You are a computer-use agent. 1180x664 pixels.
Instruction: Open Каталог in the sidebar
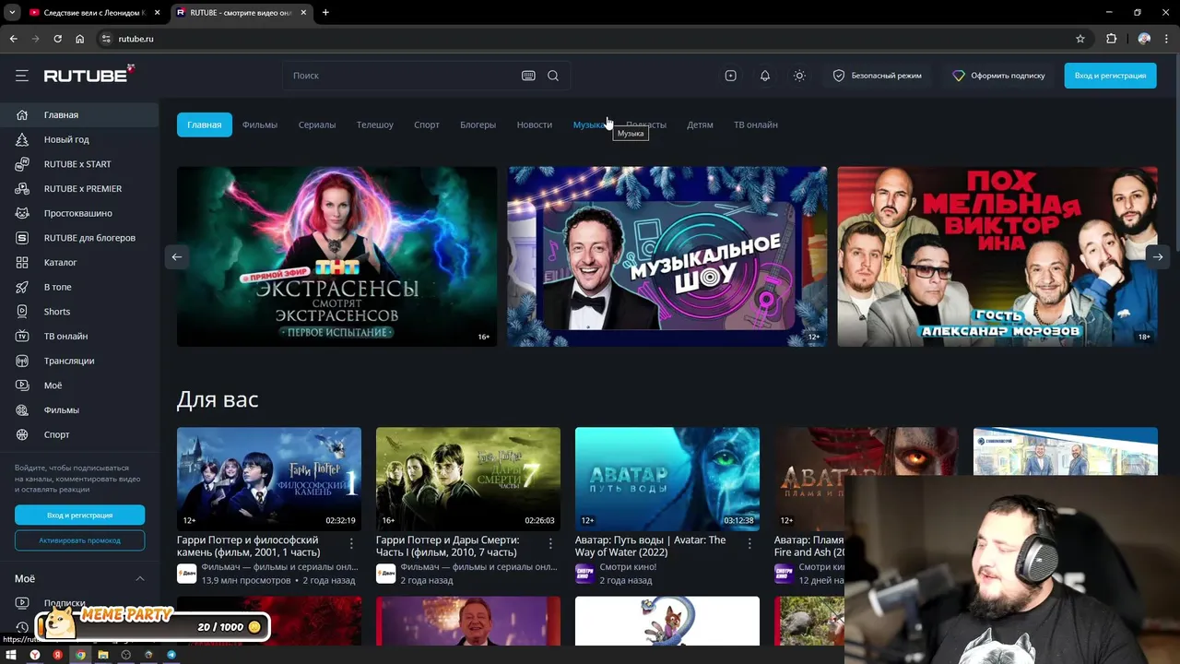[x=79, y=263]
